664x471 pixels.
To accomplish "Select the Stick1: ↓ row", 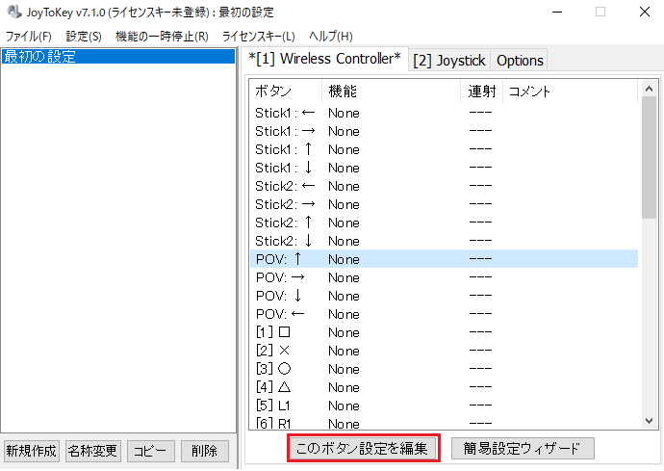I will click(x=445, y=168).
